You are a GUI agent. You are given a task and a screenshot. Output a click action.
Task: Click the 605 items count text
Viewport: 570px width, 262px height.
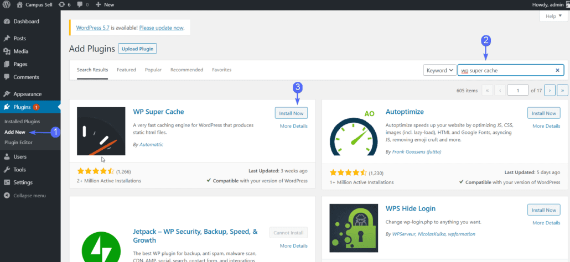point(467,91)
